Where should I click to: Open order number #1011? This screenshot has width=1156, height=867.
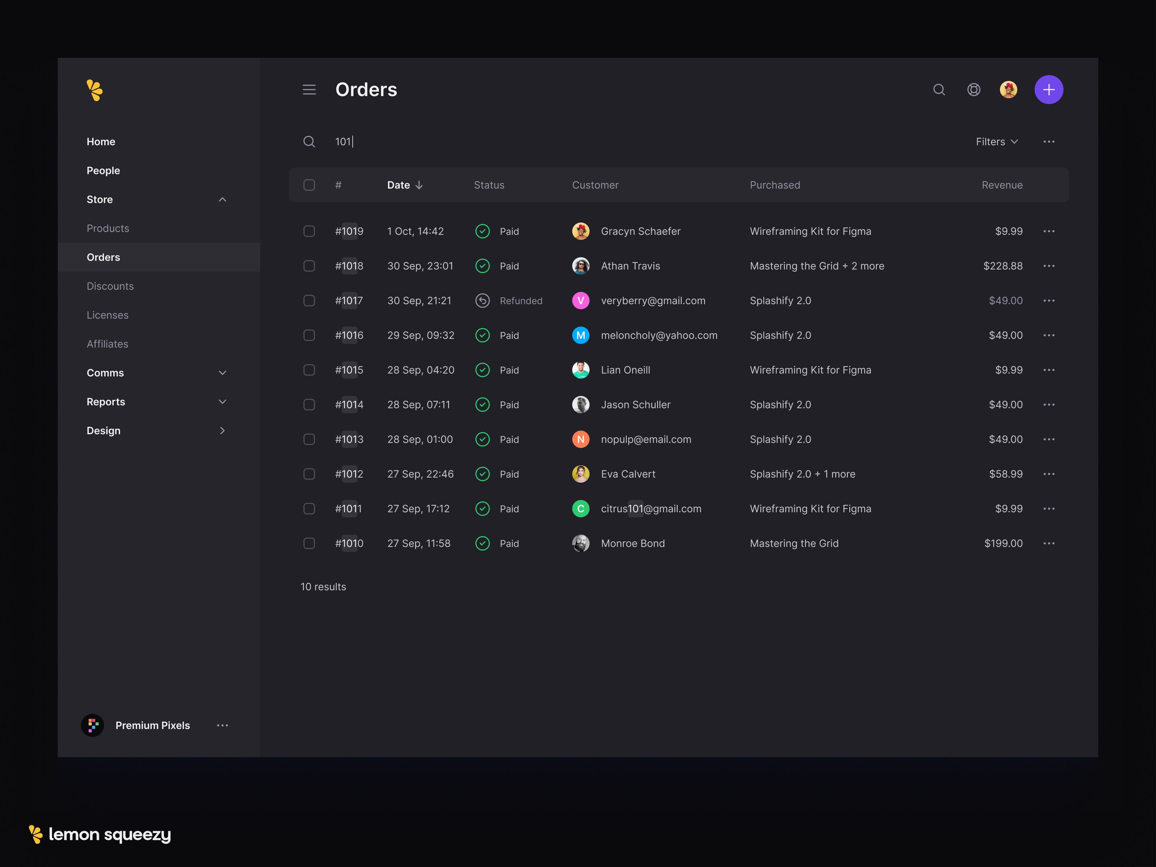[x=349, y=509]
